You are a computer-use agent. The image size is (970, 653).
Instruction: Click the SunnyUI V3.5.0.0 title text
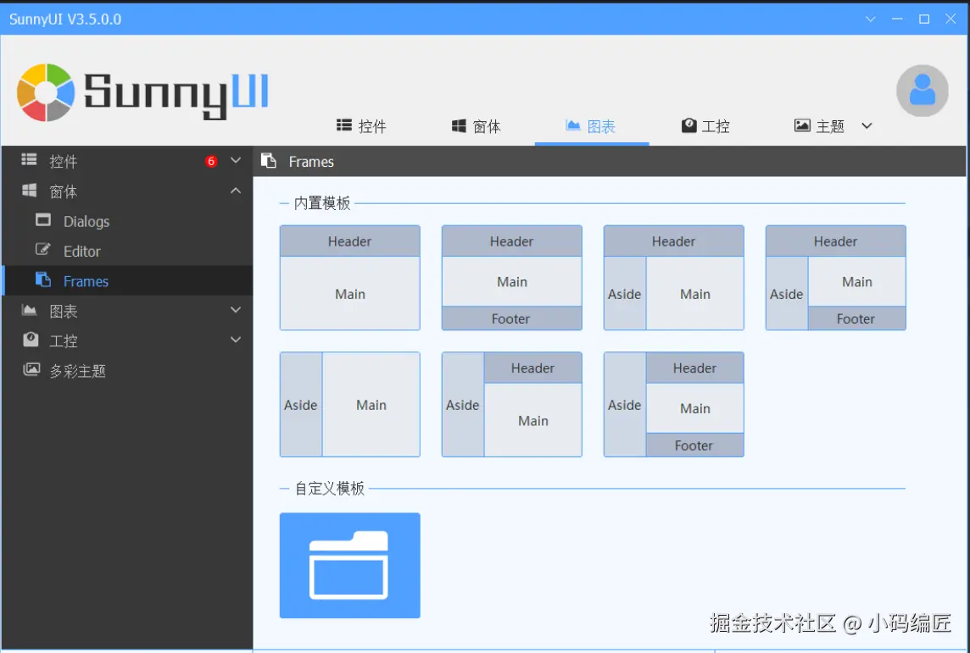click(x=65, y=19)
